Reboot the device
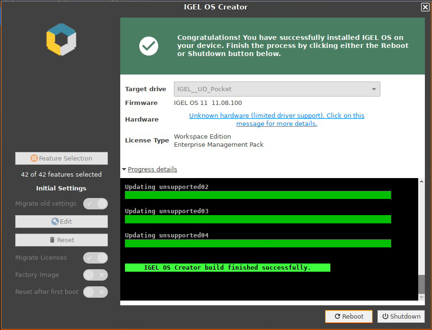This screenshot has width=432, height=330. point(349,316)
